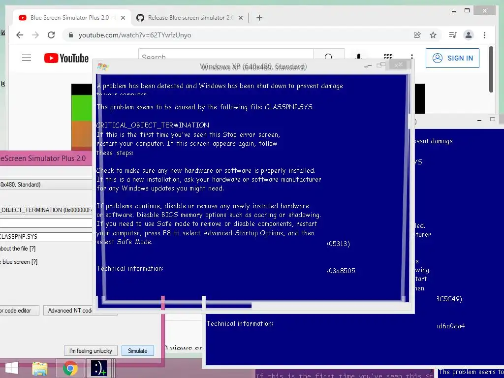Open a new Chrome tab
This screenshot has width=504, height=378.
pyautogui.click(x=259, y=18)
